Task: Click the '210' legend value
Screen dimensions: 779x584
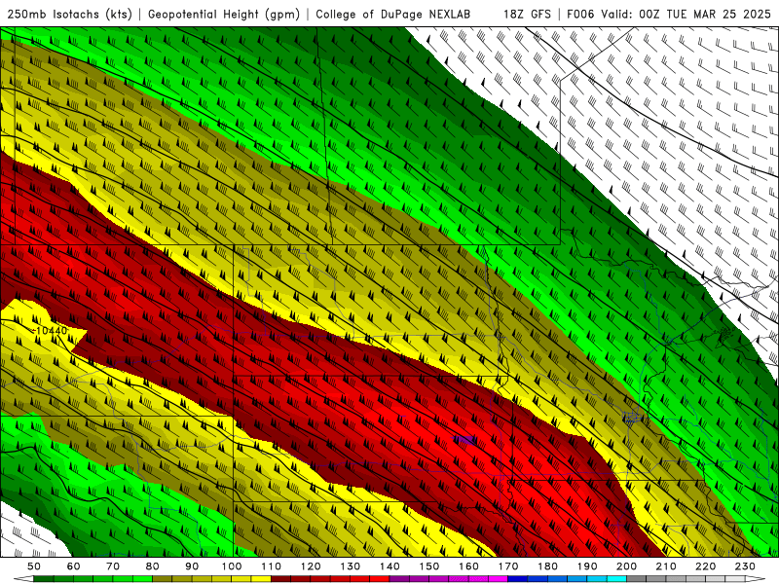Action: 666,566
